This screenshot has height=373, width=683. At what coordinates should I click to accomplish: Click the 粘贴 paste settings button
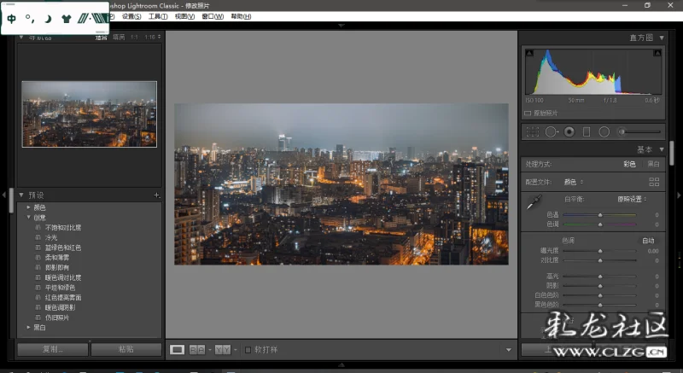pos(126,349)
